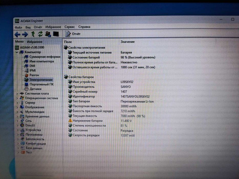
Task: Expand the Операционная система node
Action: (x=17, y=98)
